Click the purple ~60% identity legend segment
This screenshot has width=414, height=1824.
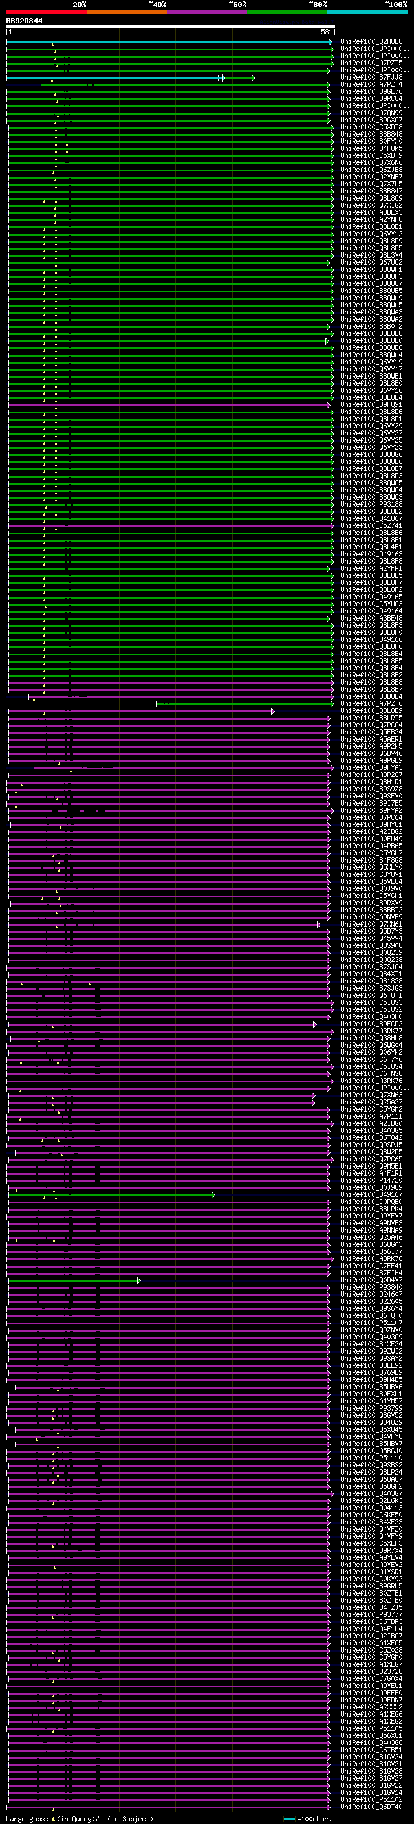tap(206, 12)
